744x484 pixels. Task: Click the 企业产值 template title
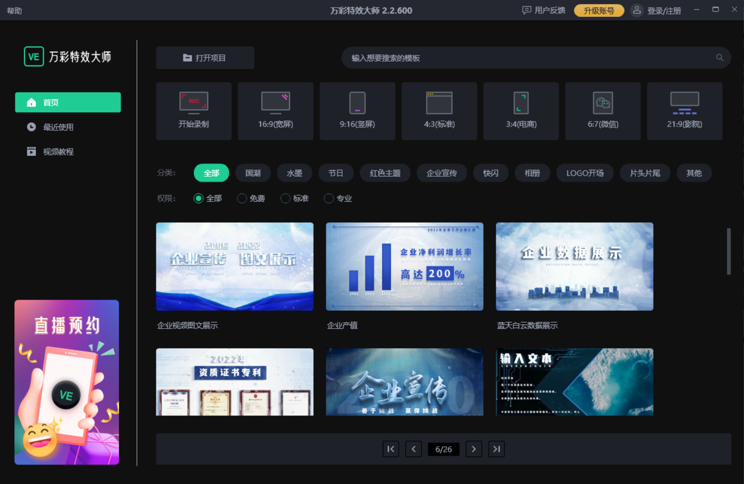click(342, 325)
